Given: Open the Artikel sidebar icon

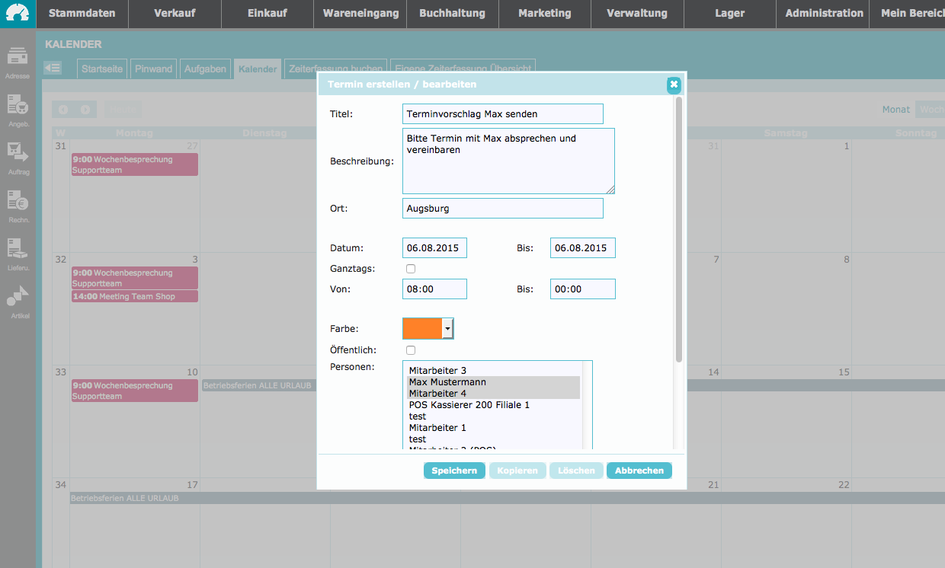Looking at the screenshot, I should [x=18, y=296].
